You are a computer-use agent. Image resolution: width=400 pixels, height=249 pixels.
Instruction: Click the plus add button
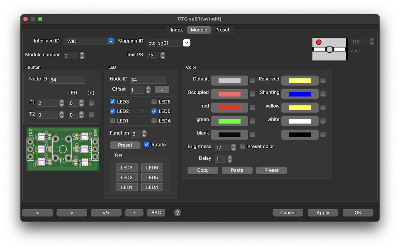pos(134,213)
